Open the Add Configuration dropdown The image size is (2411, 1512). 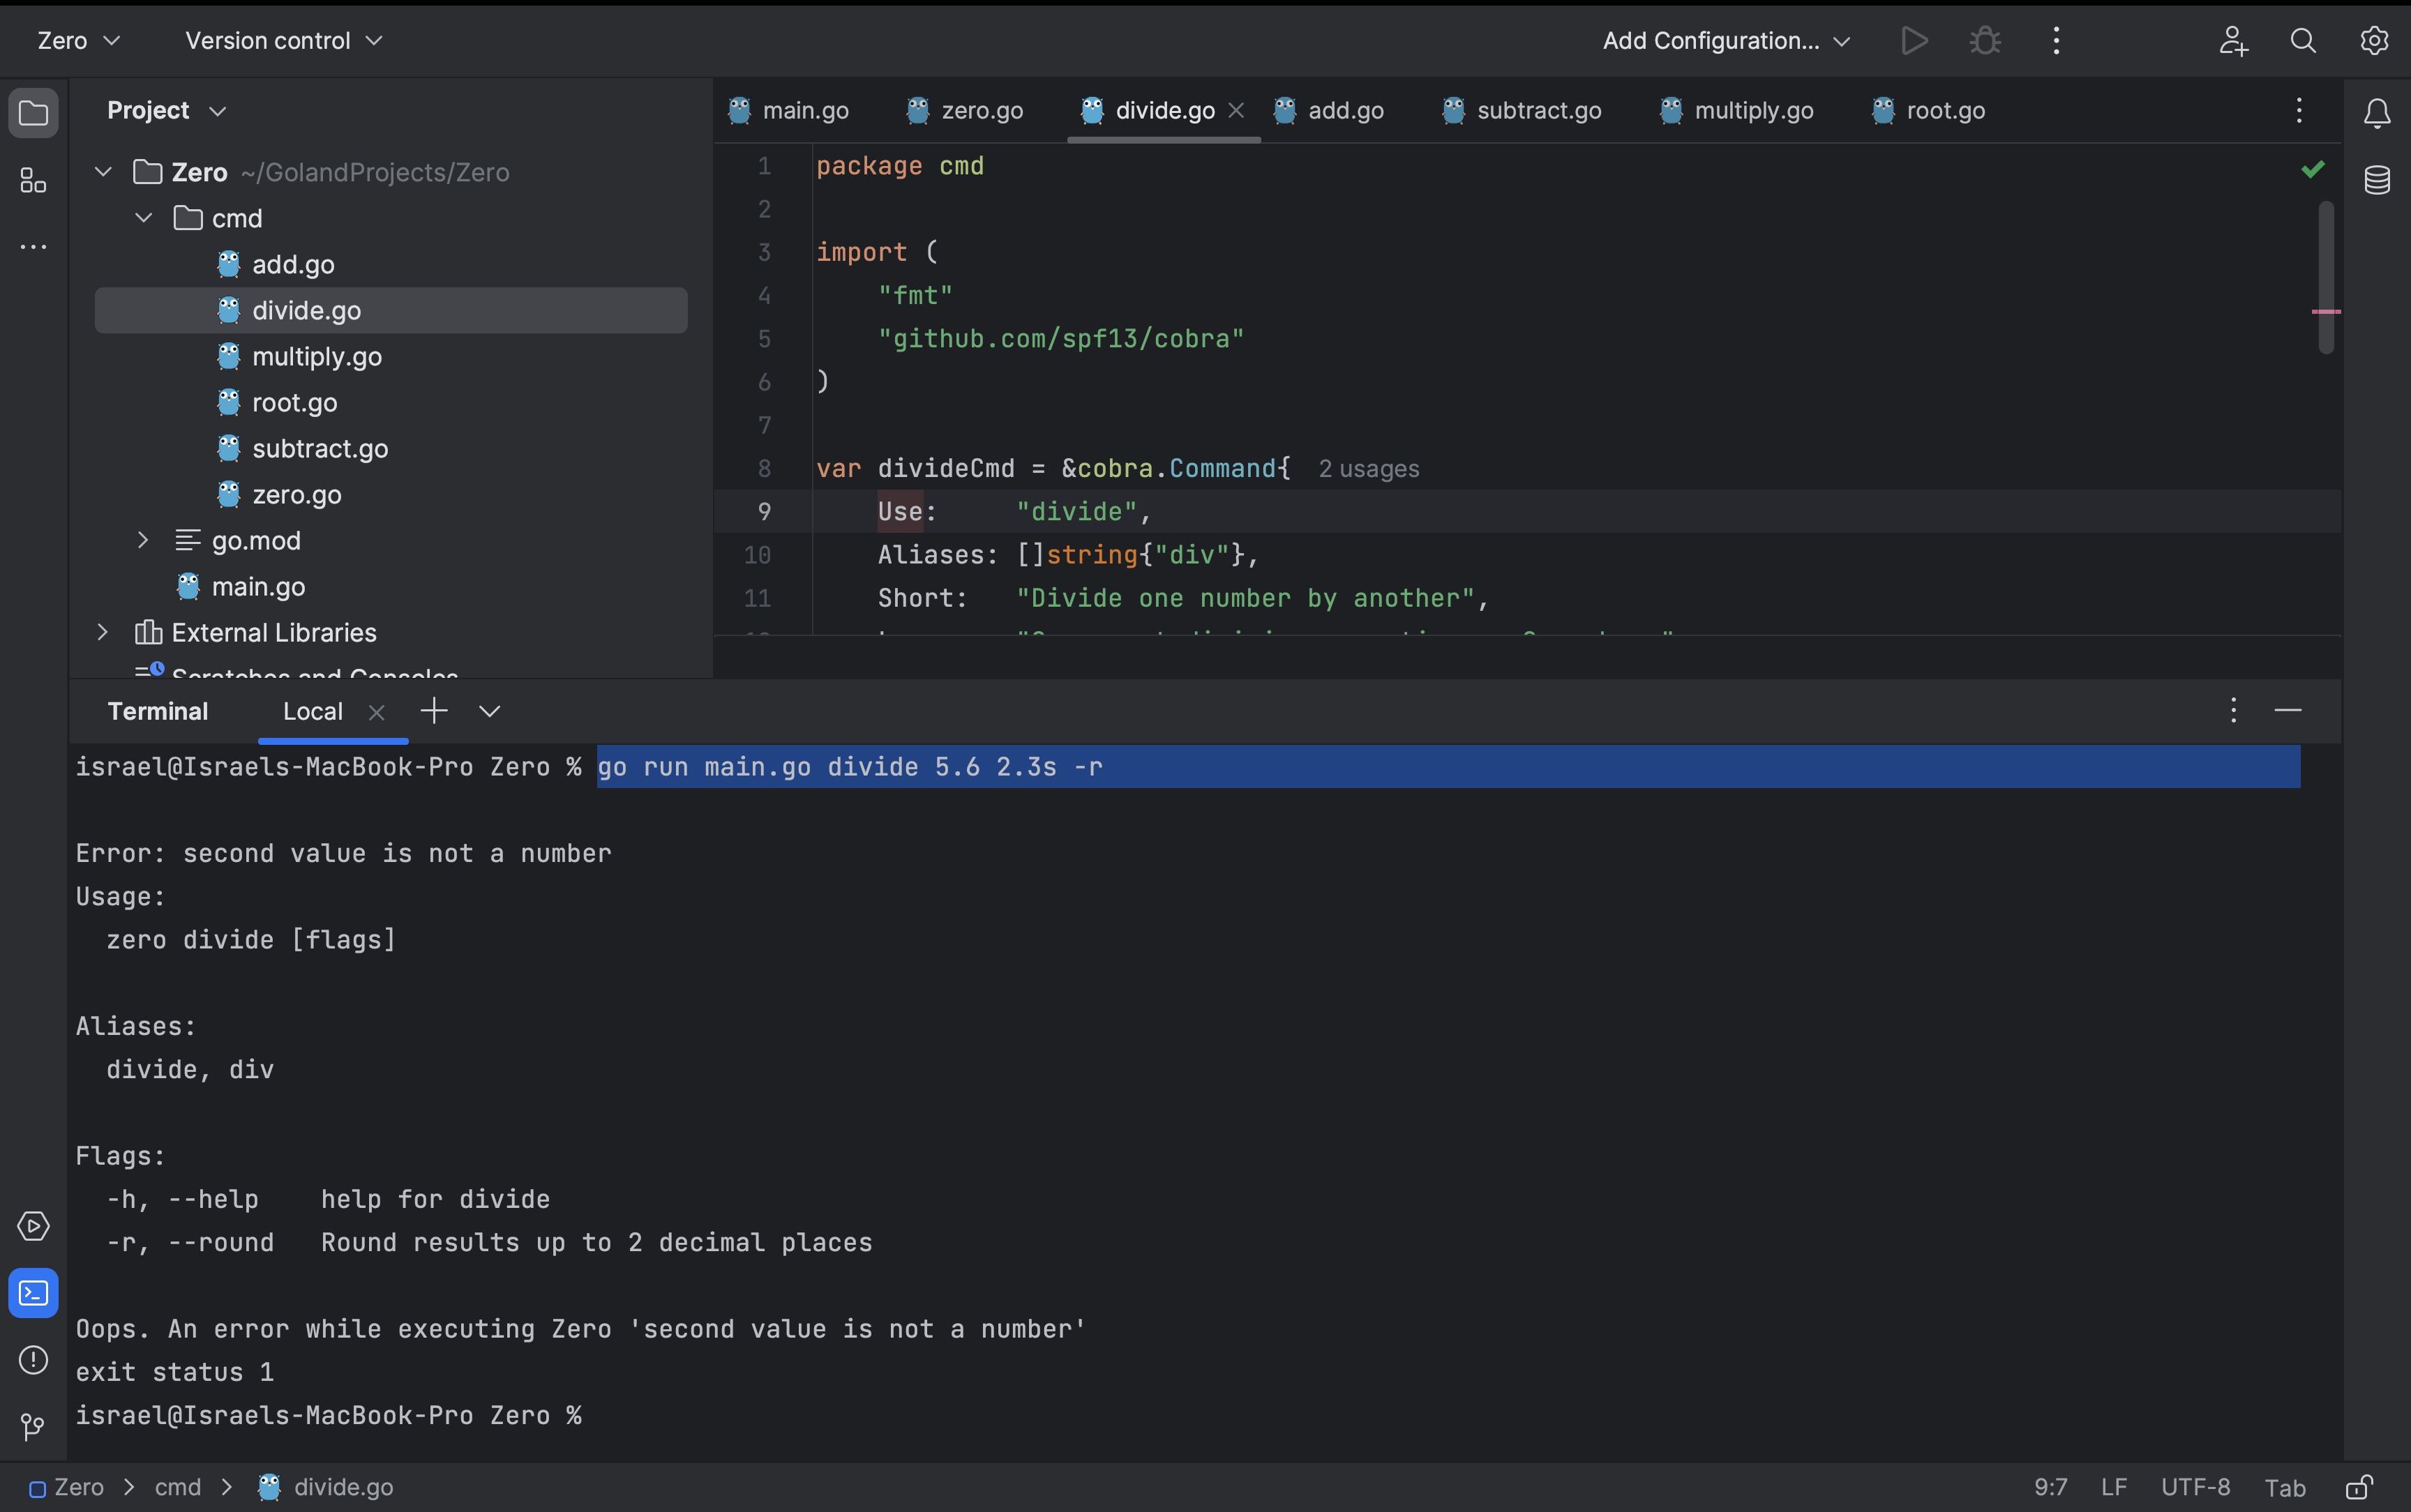1724,40
